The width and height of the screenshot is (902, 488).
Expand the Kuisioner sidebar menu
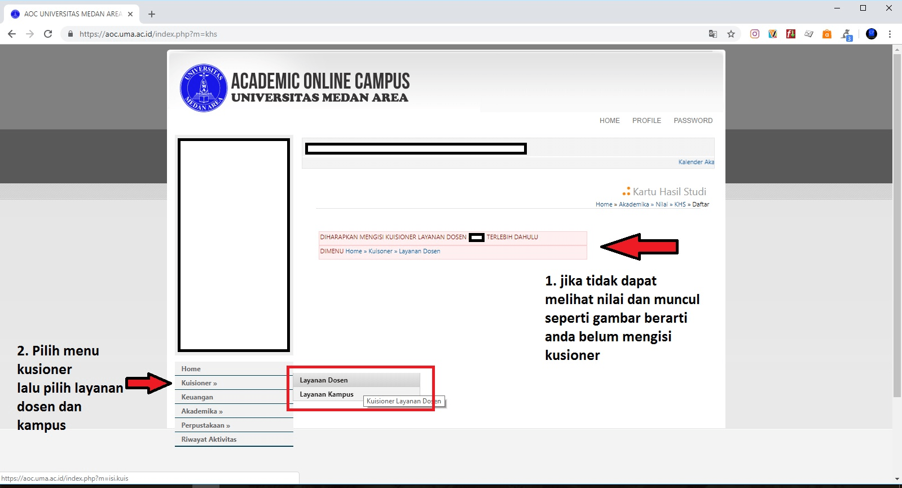coord(234,383)
